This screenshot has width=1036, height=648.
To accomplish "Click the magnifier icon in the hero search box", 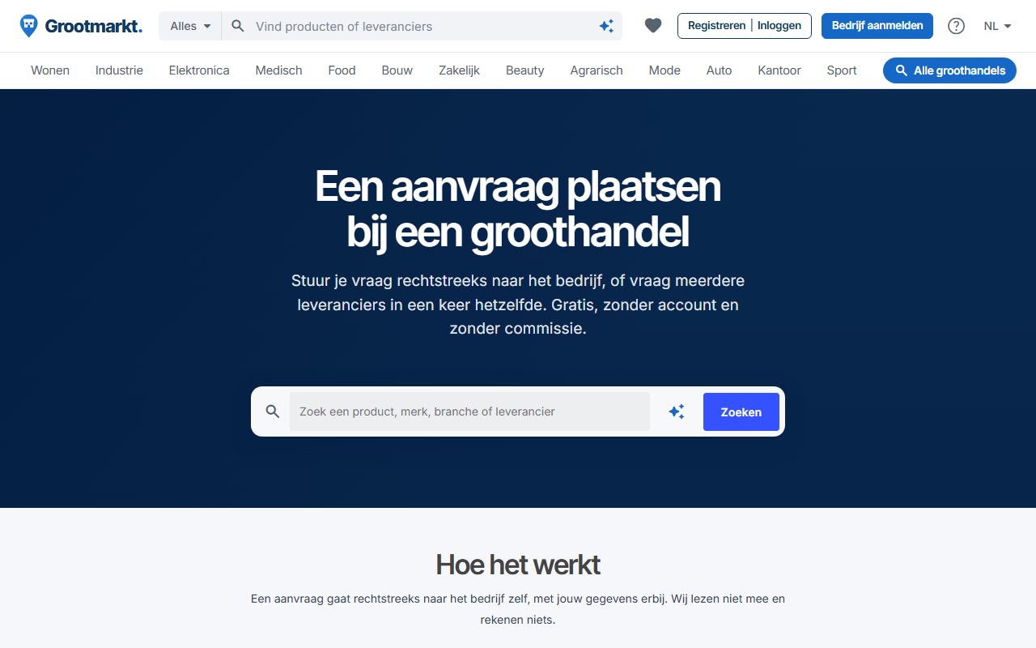I will (273, 411).
